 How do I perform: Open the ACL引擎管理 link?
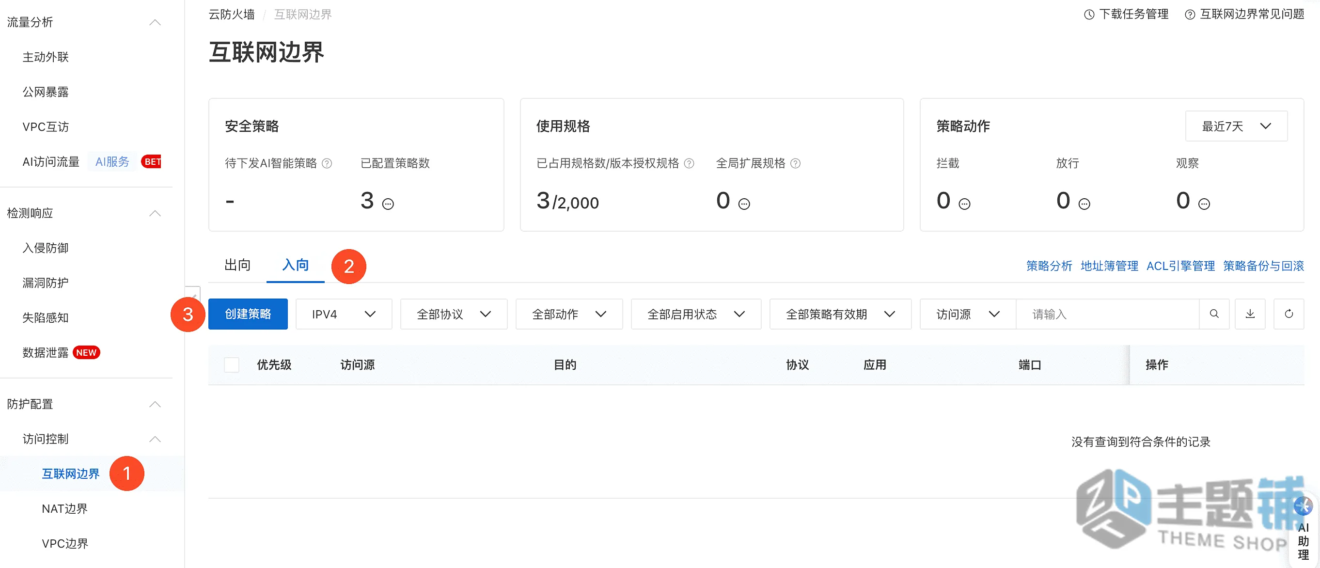click(1180, 266)
